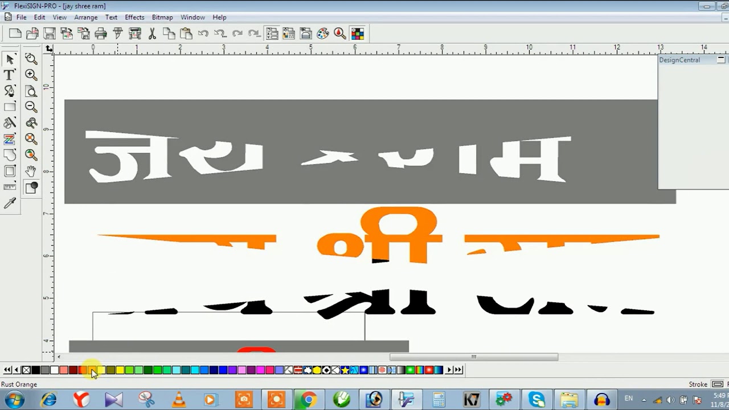The width and height of the screenshot is (729, 410).
Task: Toggle the color swatch table icon
Action: pos(357,34)
